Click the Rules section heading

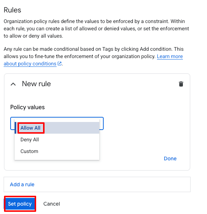pos(12,10)
